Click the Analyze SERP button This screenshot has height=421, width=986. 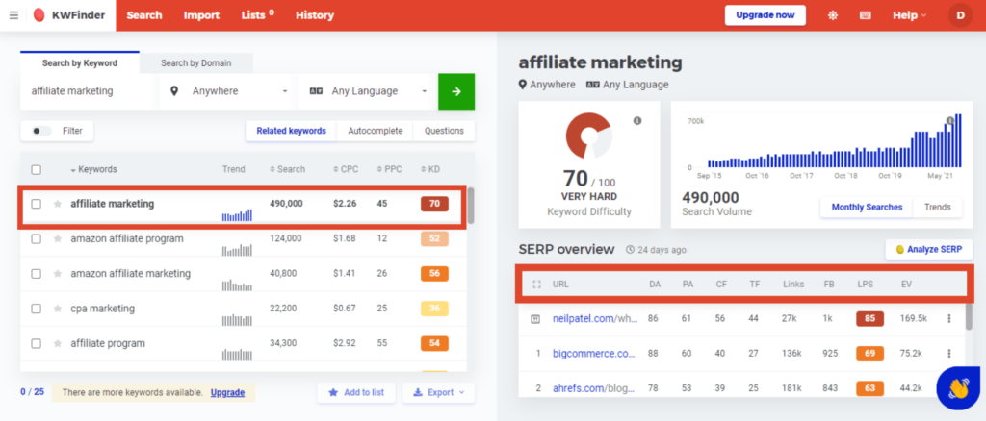pos(929,249)
